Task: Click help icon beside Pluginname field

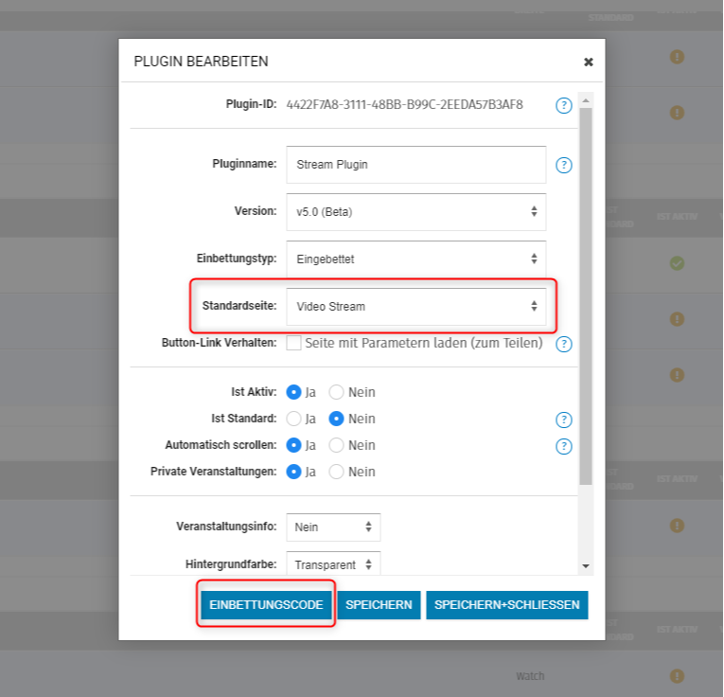Action: pyautogui.click(x=564, y=165)
